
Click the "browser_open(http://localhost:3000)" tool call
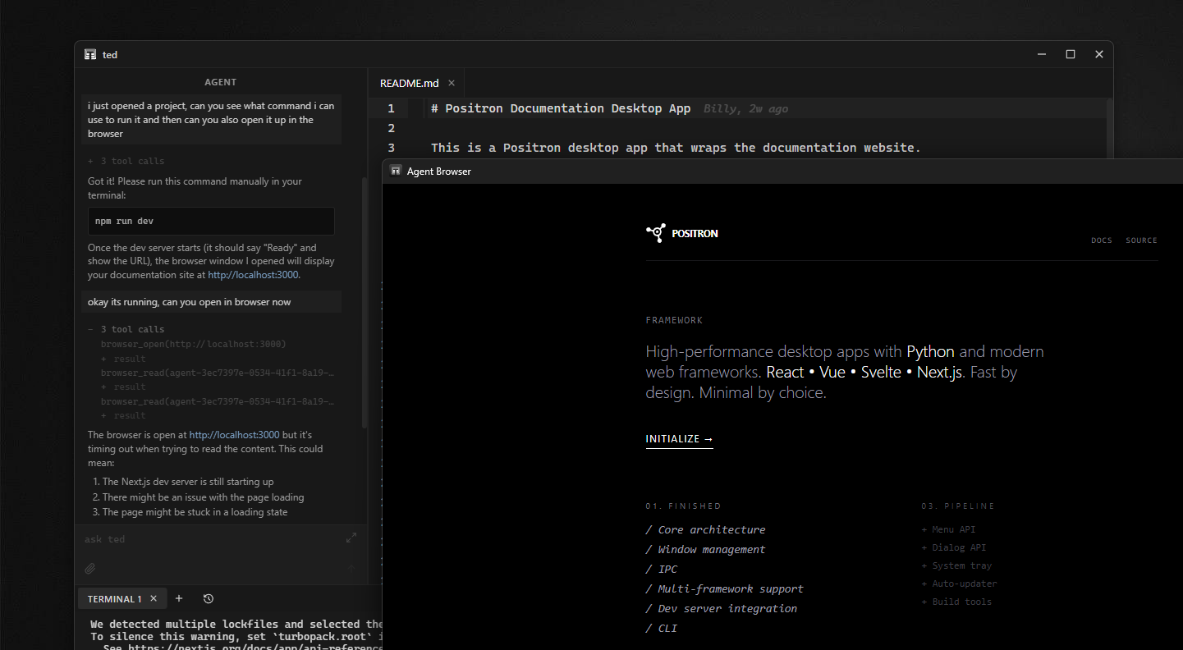pos(194,344)
